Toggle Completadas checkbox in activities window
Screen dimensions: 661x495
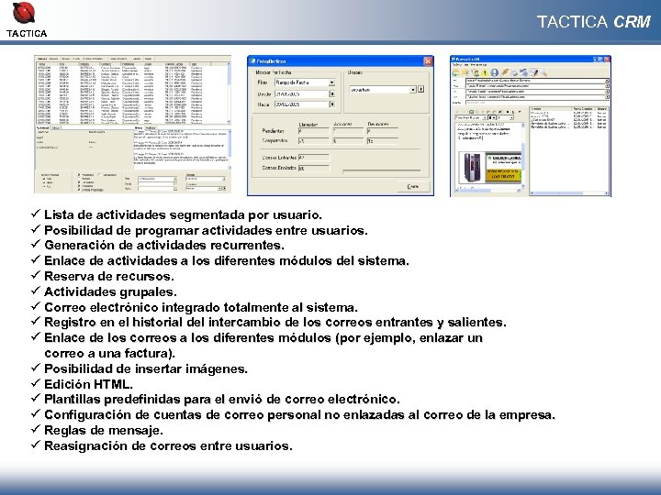click(x=100, y=175)
